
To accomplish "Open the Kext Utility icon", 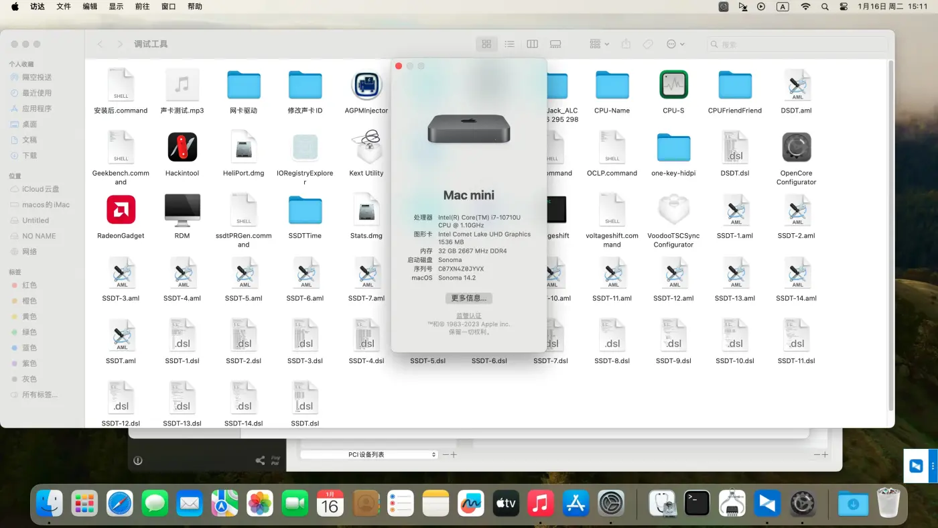I will click(366, 147).
